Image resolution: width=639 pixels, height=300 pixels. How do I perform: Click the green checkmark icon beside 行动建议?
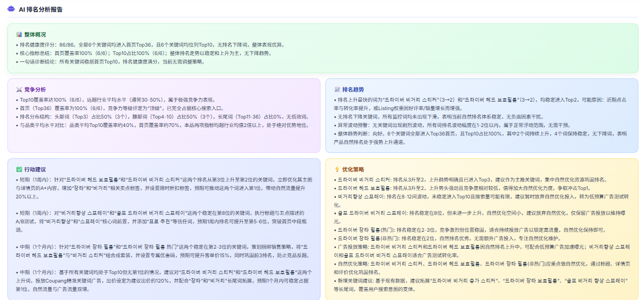click(x=19, y=169)
